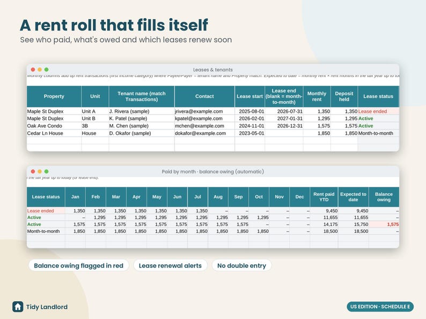Select the 'Lease start' column header
Screen dimensions: 426x319
(x=249, y=96)
